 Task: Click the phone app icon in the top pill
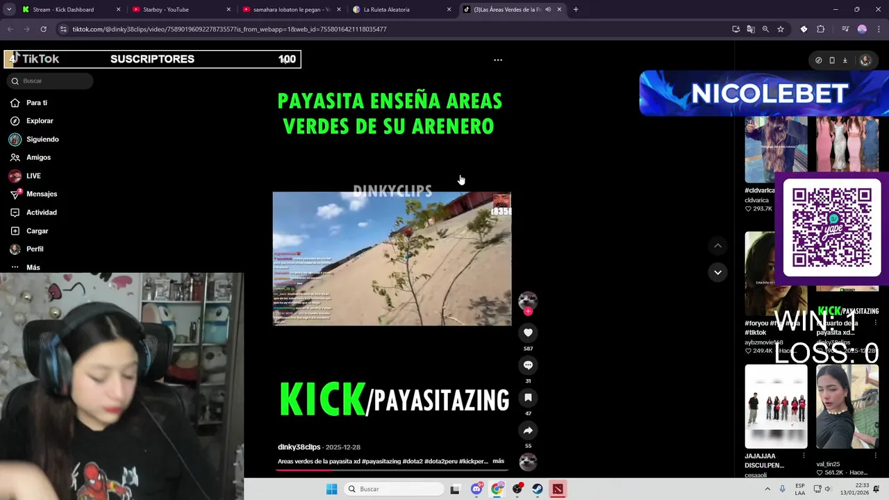(x=832, y=60)
